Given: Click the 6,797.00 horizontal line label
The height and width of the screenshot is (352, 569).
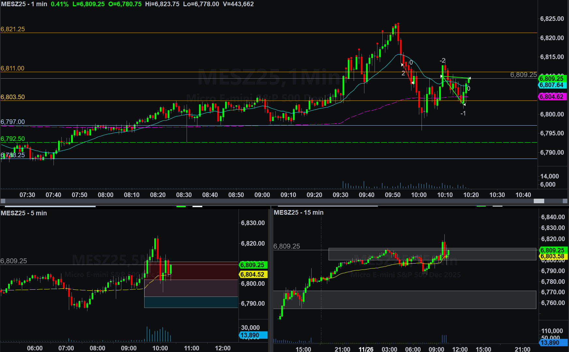Looking at the screenshot, I should click(x=13, y=122).
